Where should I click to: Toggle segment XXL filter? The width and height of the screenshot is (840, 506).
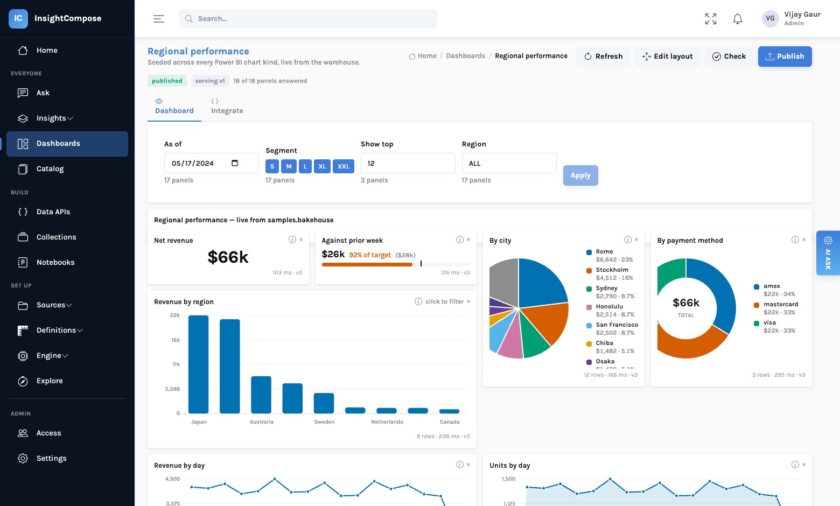click(344, 166)
